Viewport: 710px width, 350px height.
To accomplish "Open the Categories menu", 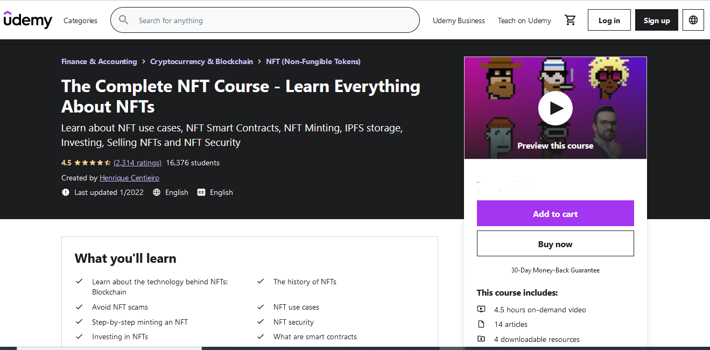I will click(x=80, y=20).
